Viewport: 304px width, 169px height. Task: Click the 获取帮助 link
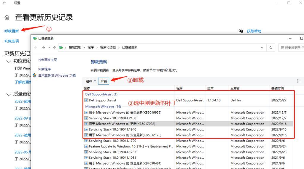point(254,31)
